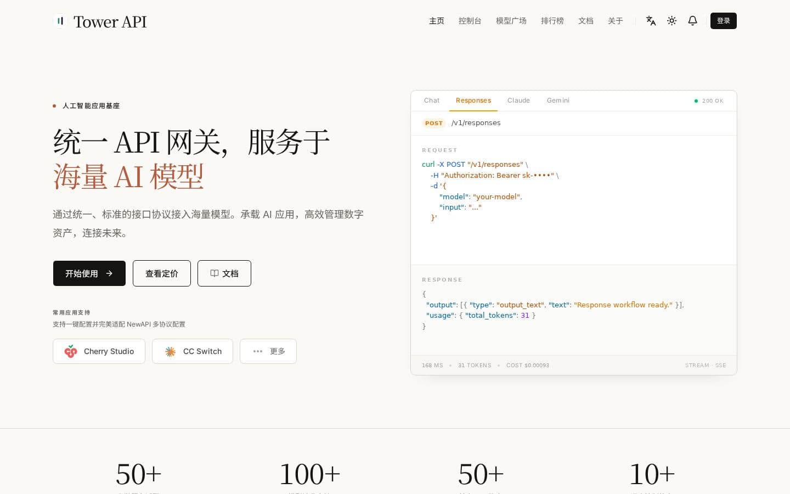
Task: Click the 常用应用支持 label
Action: pos(71,312)
